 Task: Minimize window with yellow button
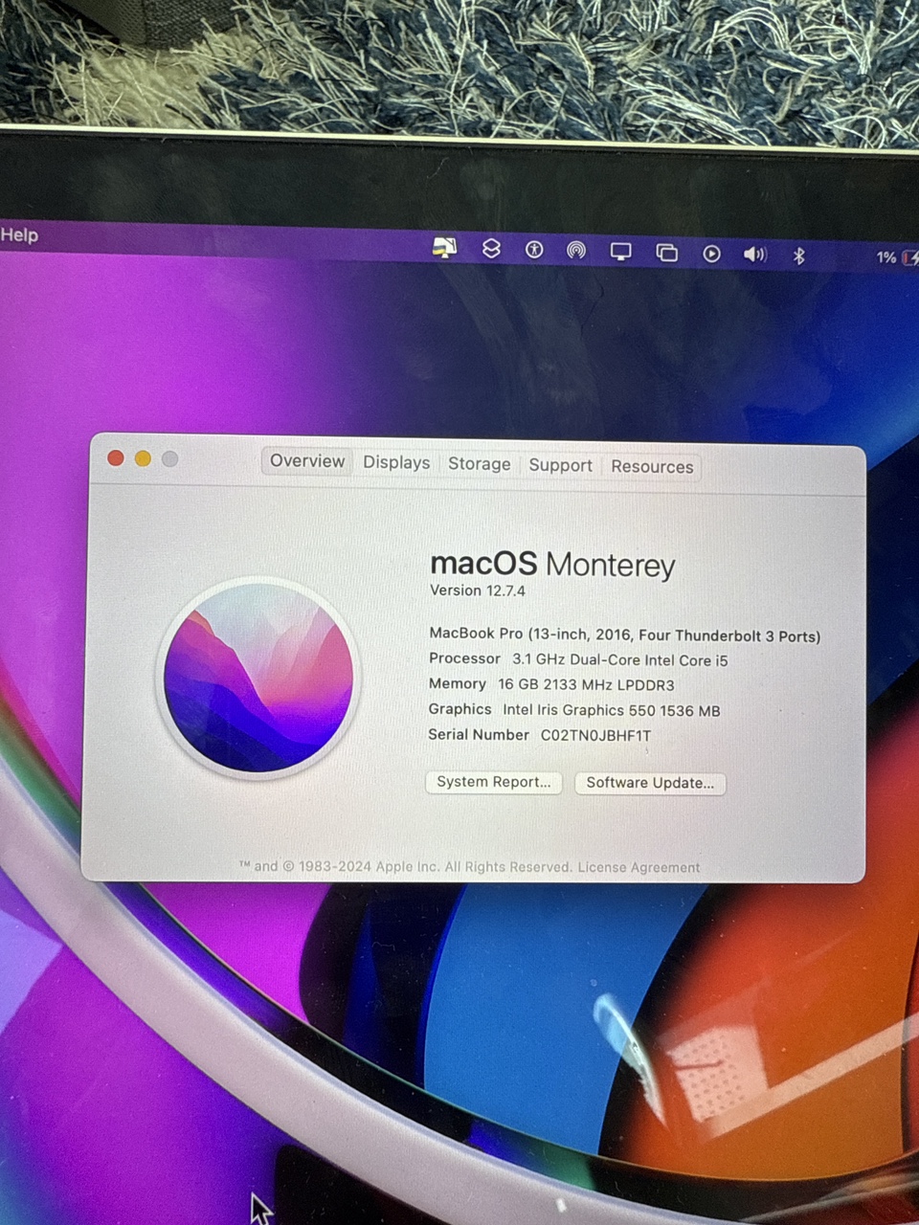[x=143, y=458]
